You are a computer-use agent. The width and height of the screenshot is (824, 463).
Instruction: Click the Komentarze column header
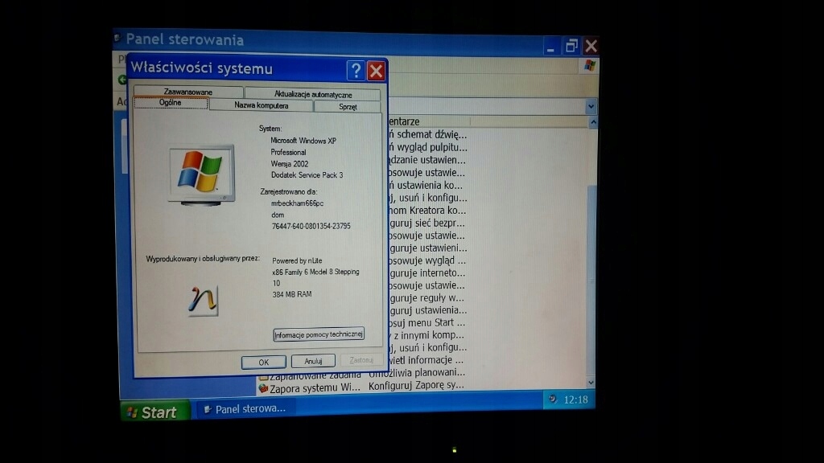point(428,121)
